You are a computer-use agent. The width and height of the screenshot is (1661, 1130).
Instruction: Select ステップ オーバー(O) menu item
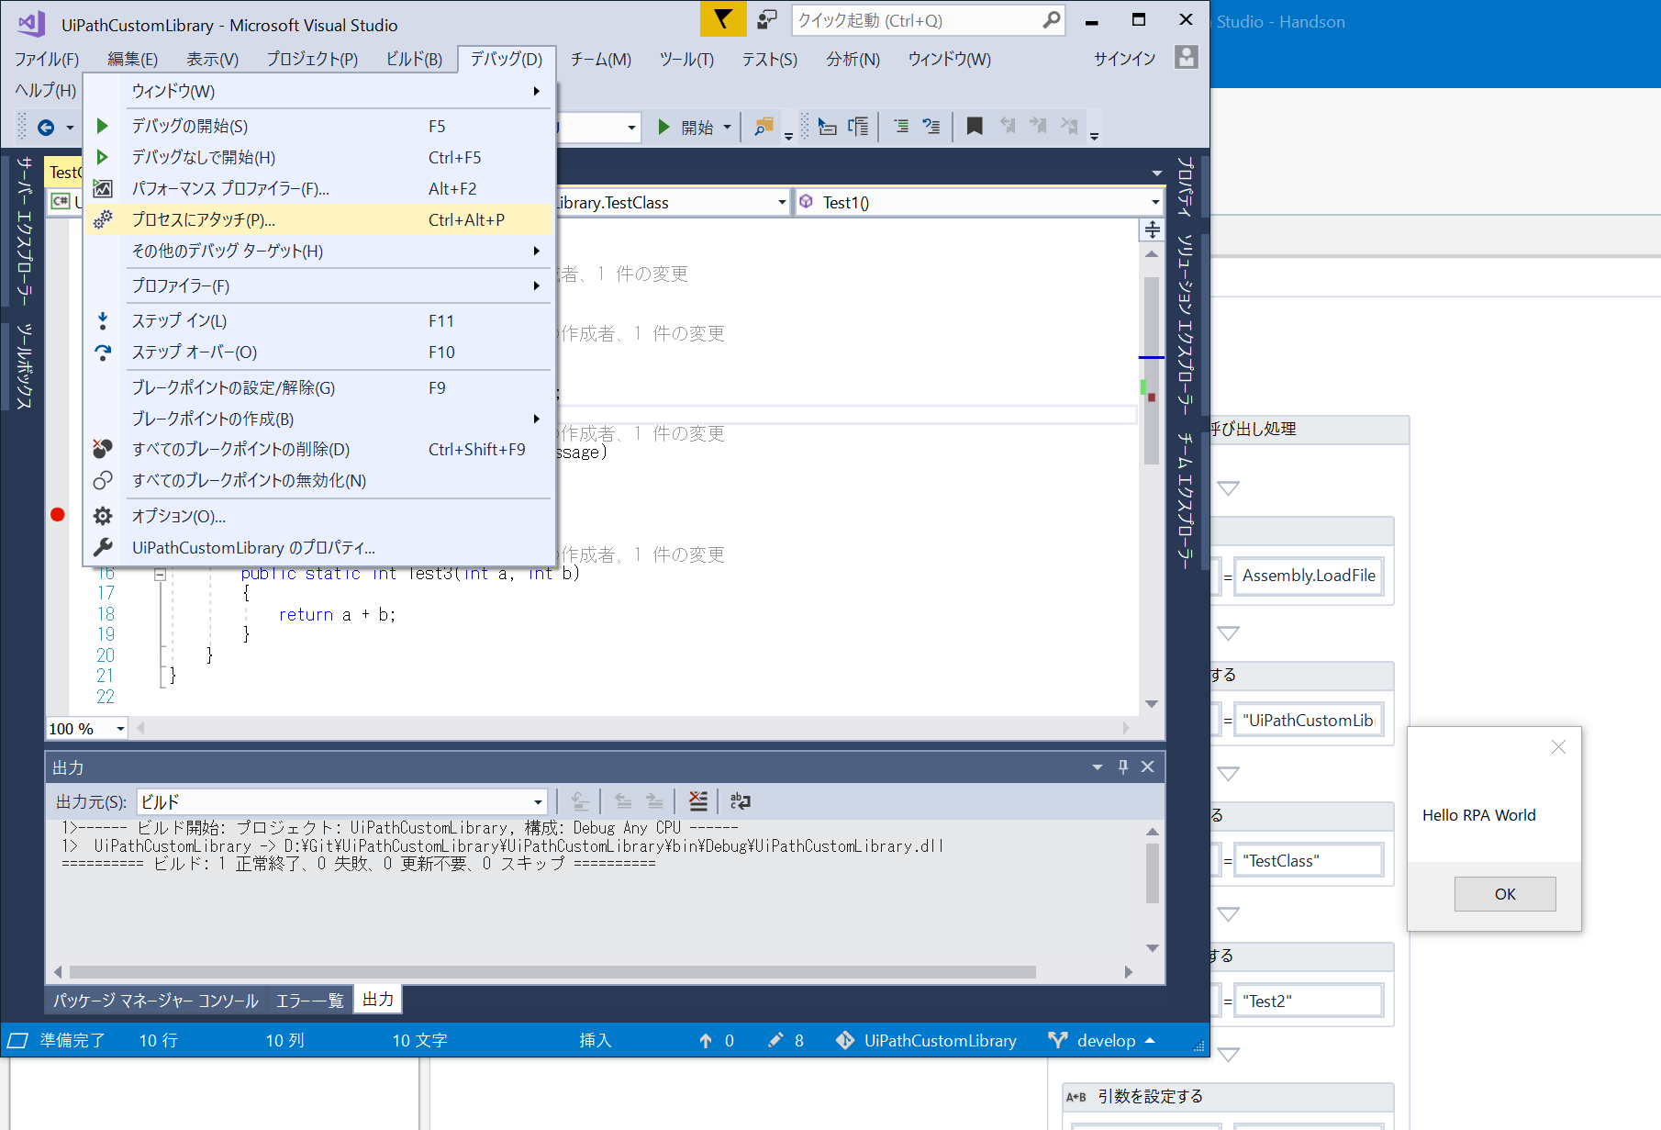(x=318, y=352)
